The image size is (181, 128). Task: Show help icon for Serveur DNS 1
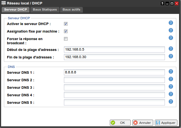[x=171, y=72]
